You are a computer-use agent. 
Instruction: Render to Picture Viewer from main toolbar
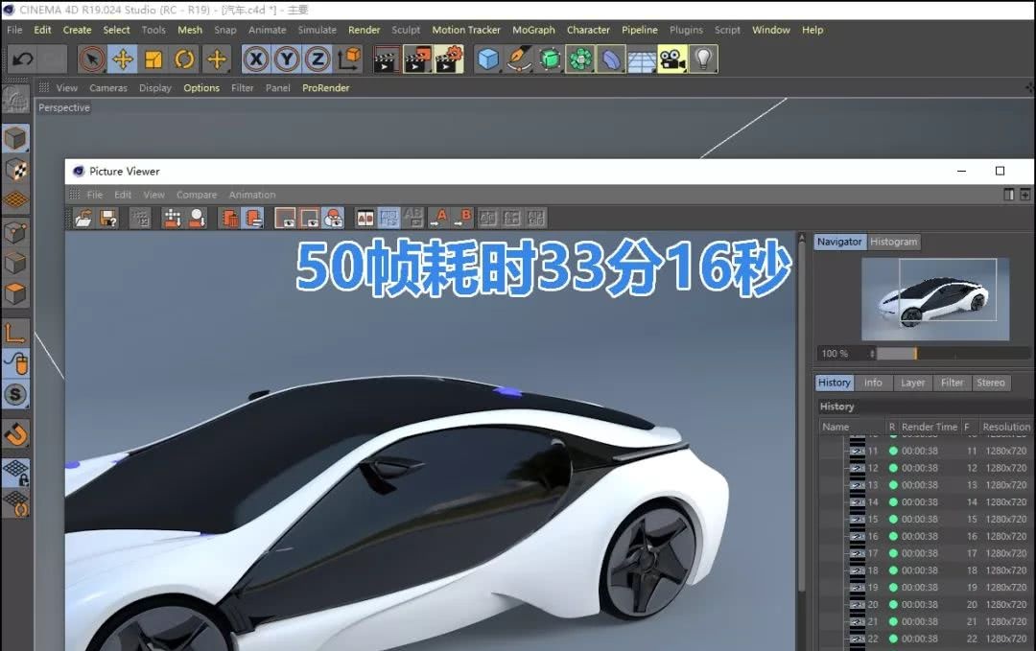pos(417,59)
